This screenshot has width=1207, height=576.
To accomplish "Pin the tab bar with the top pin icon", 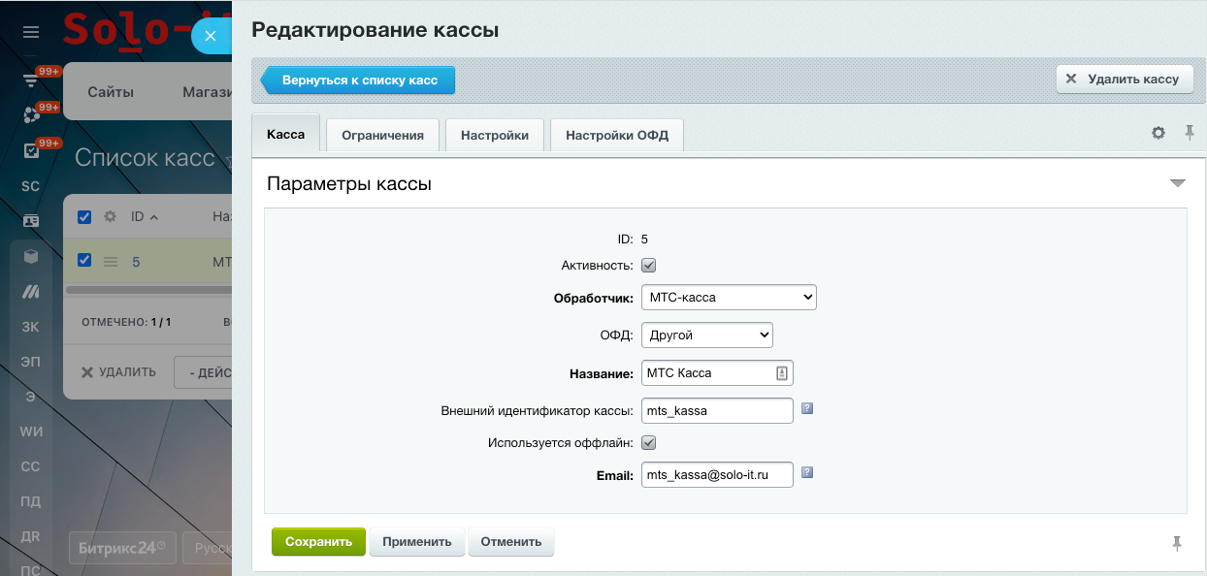I will click(x=1189, y=133).
